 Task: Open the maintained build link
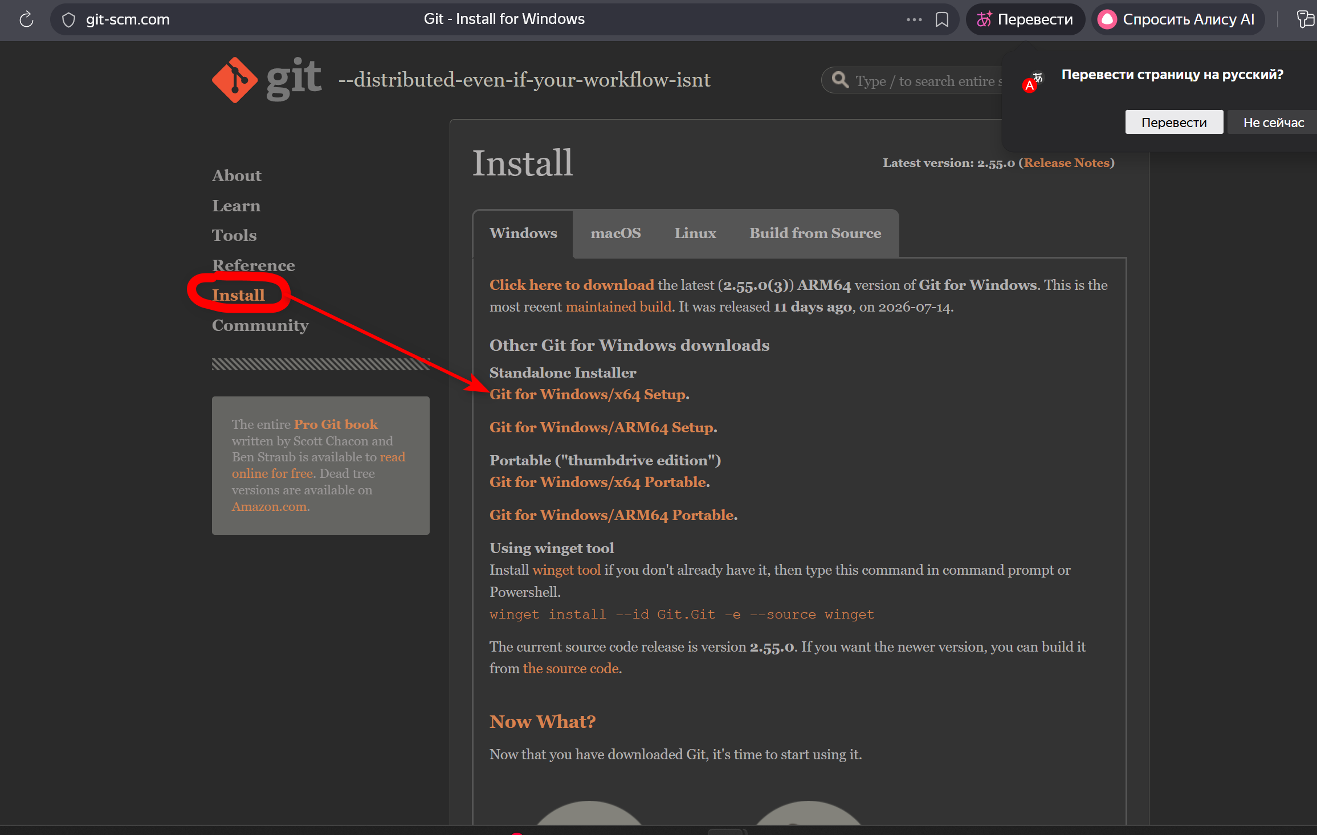pyautogui.click(x=618, y=306)
